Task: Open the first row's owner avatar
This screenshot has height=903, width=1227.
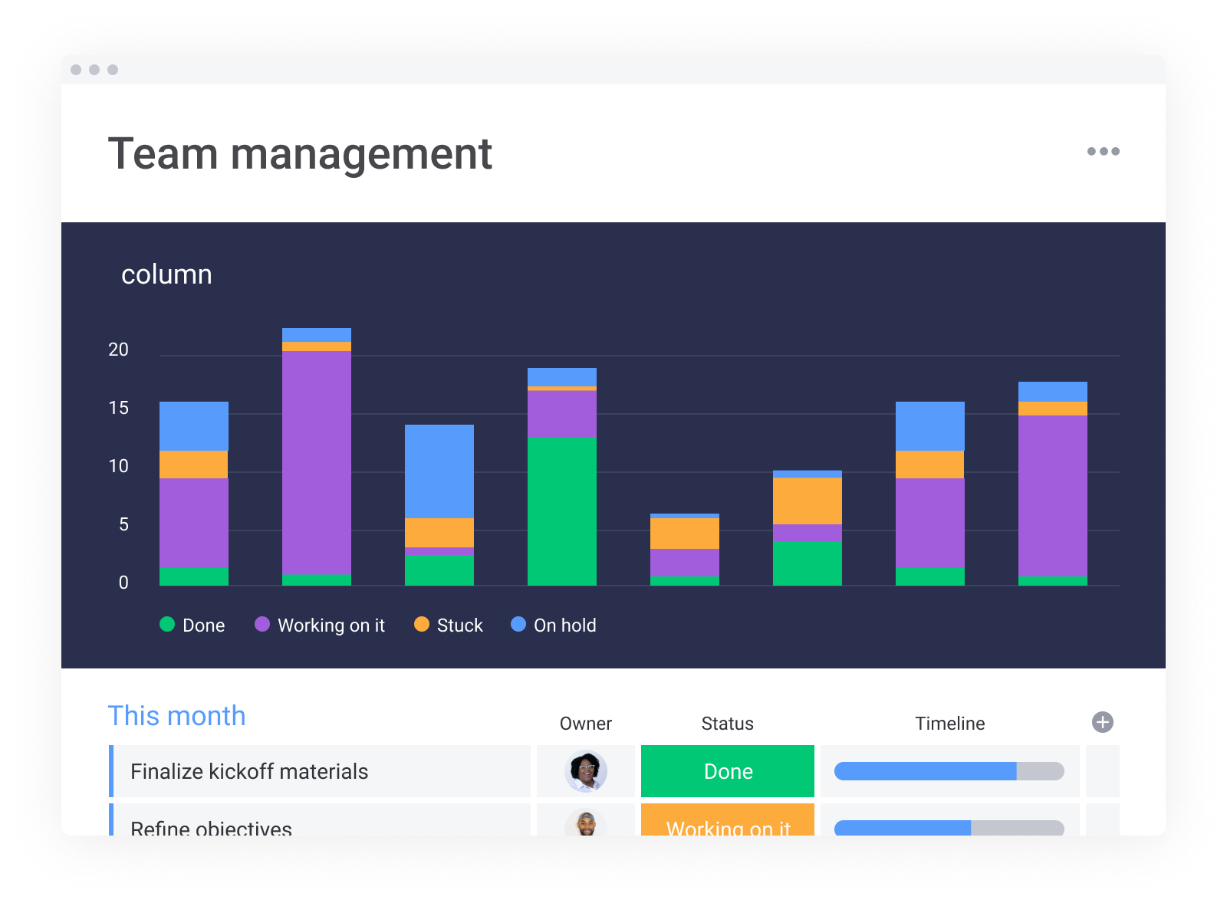Action: coord(586,771)
